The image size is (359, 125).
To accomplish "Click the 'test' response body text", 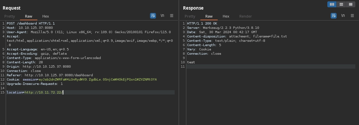I will [x=191, y=62].
